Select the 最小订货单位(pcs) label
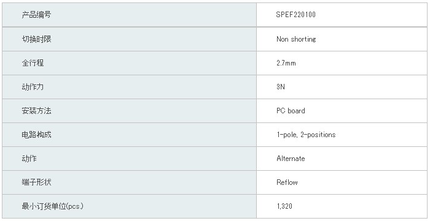This screenshot has height=221, width=430. point(53,206)
